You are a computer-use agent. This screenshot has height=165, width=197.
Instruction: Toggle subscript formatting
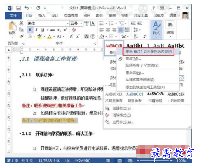pyautogui.click(x=59, y=30)
